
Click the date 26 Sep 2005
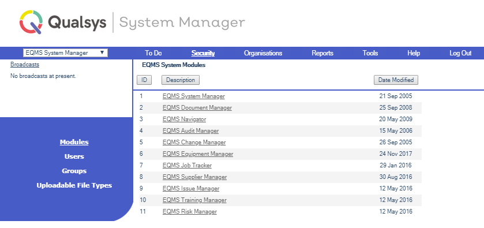point(396,143)
